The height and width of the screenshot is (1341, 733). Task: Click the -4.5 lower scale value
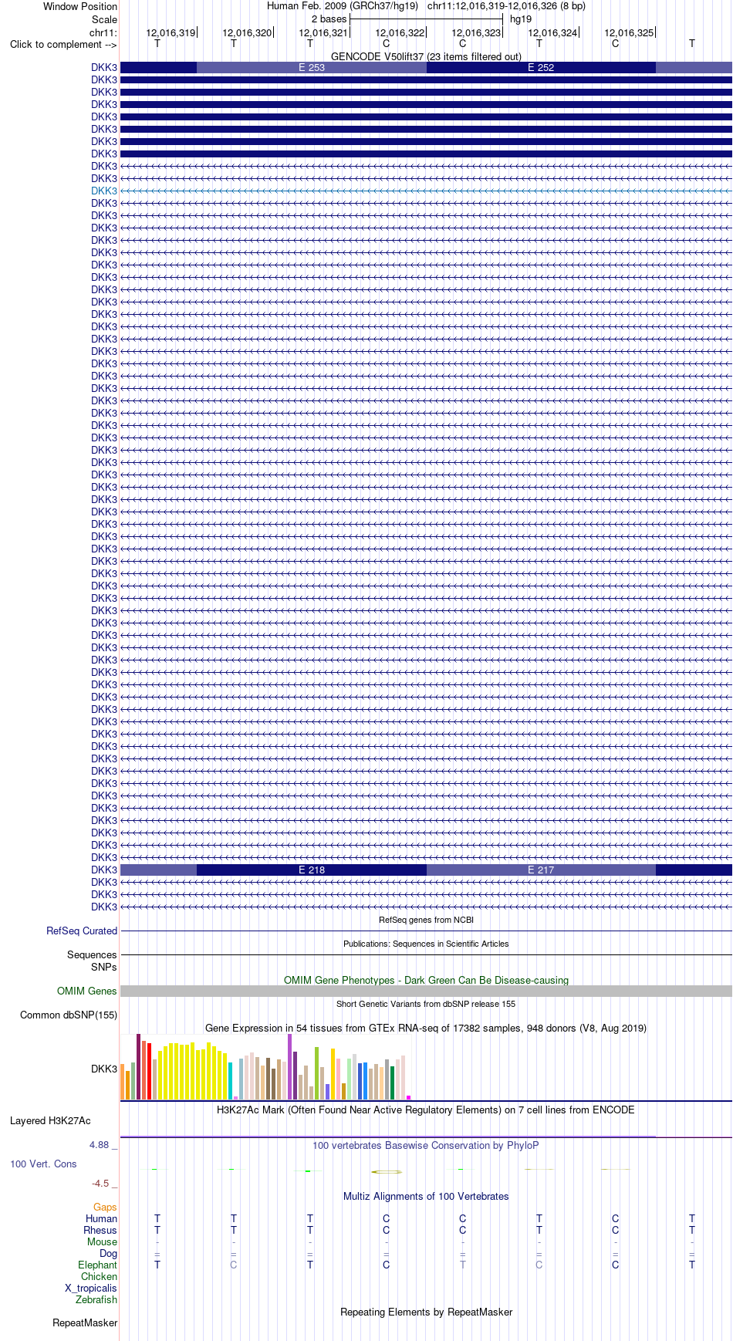point(100,1183)
